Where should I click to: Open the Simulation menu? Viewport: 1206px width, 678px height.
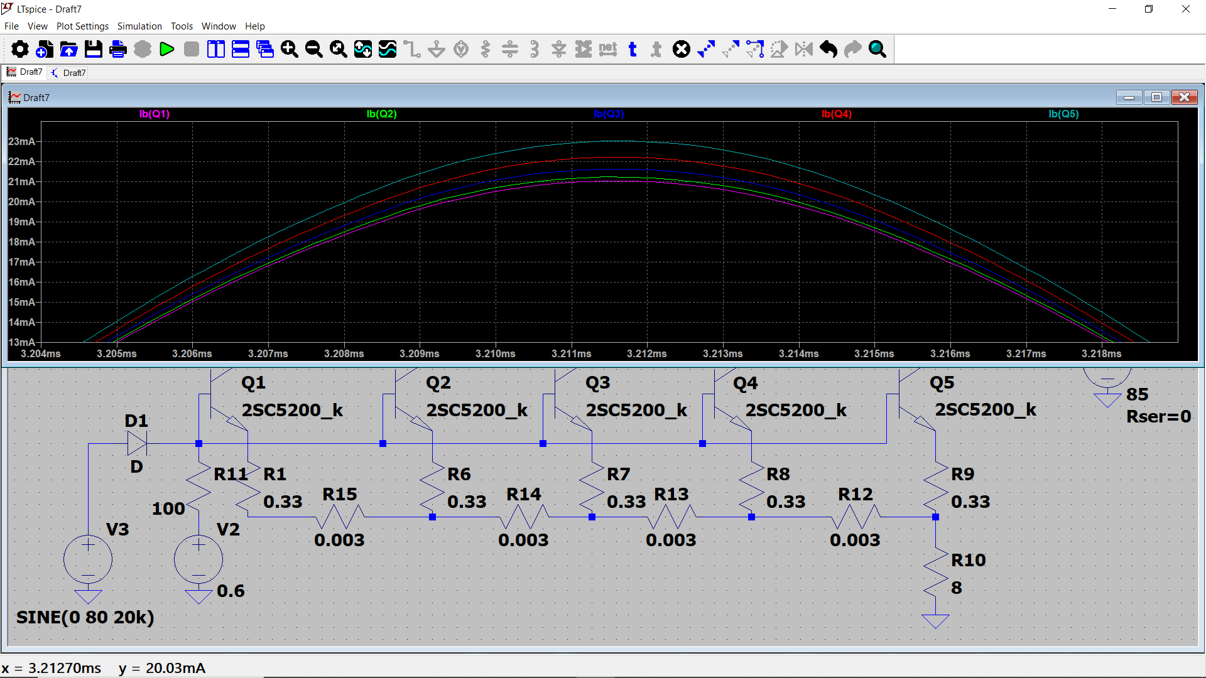tap(139, 26)
